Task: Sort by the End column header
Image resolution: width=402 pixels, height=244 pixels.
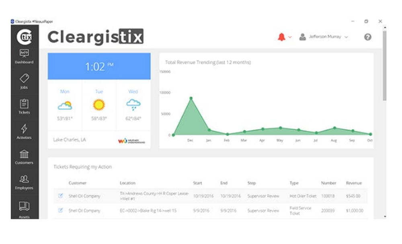Action: 224,183
